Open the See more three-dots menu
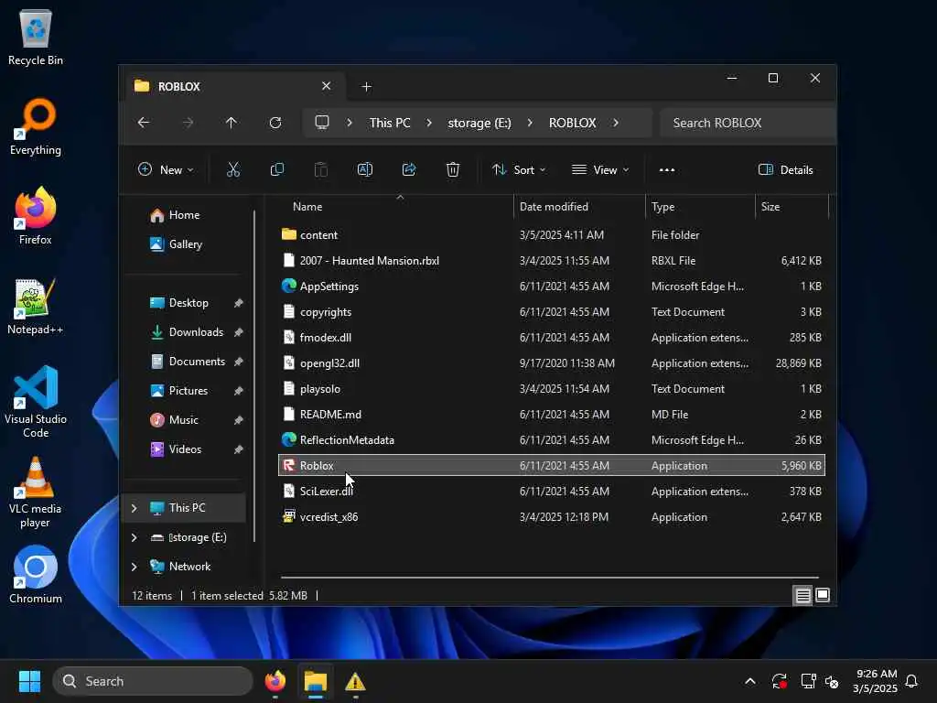Screen dimensions: 937x703 coord(667,169)
